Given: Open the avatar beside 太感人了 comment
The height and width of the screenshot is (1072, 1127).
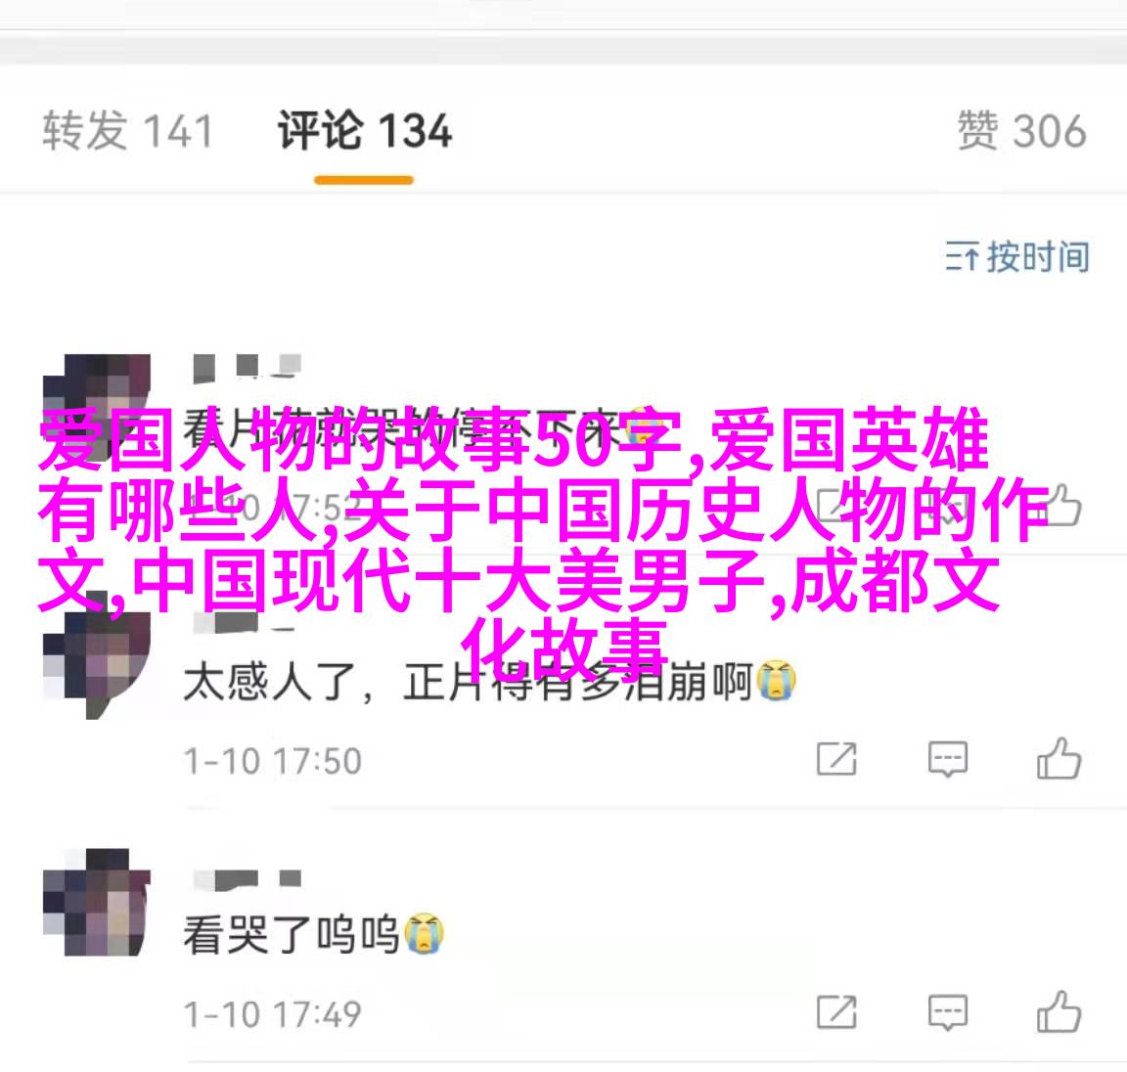Looking at the screenshot, I should 96,664.
